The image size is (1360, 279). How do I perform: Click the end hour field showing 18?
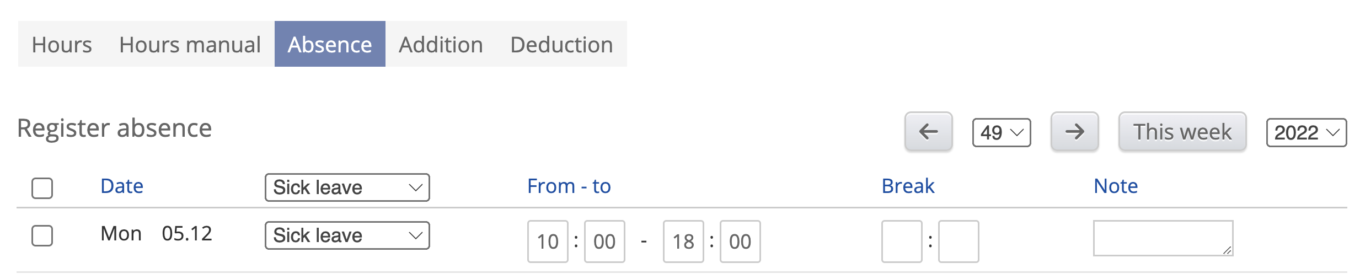tap(683, 242)
